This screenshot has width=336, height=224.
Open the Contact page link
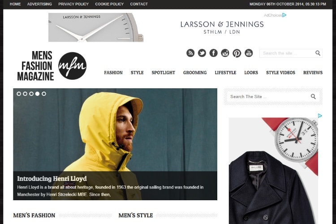click(x=139, y=4)
